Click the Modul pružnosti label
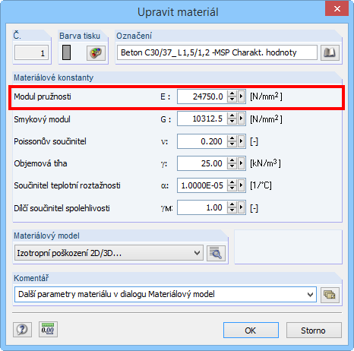Screen dimensions: 354x351 (43, 96)
